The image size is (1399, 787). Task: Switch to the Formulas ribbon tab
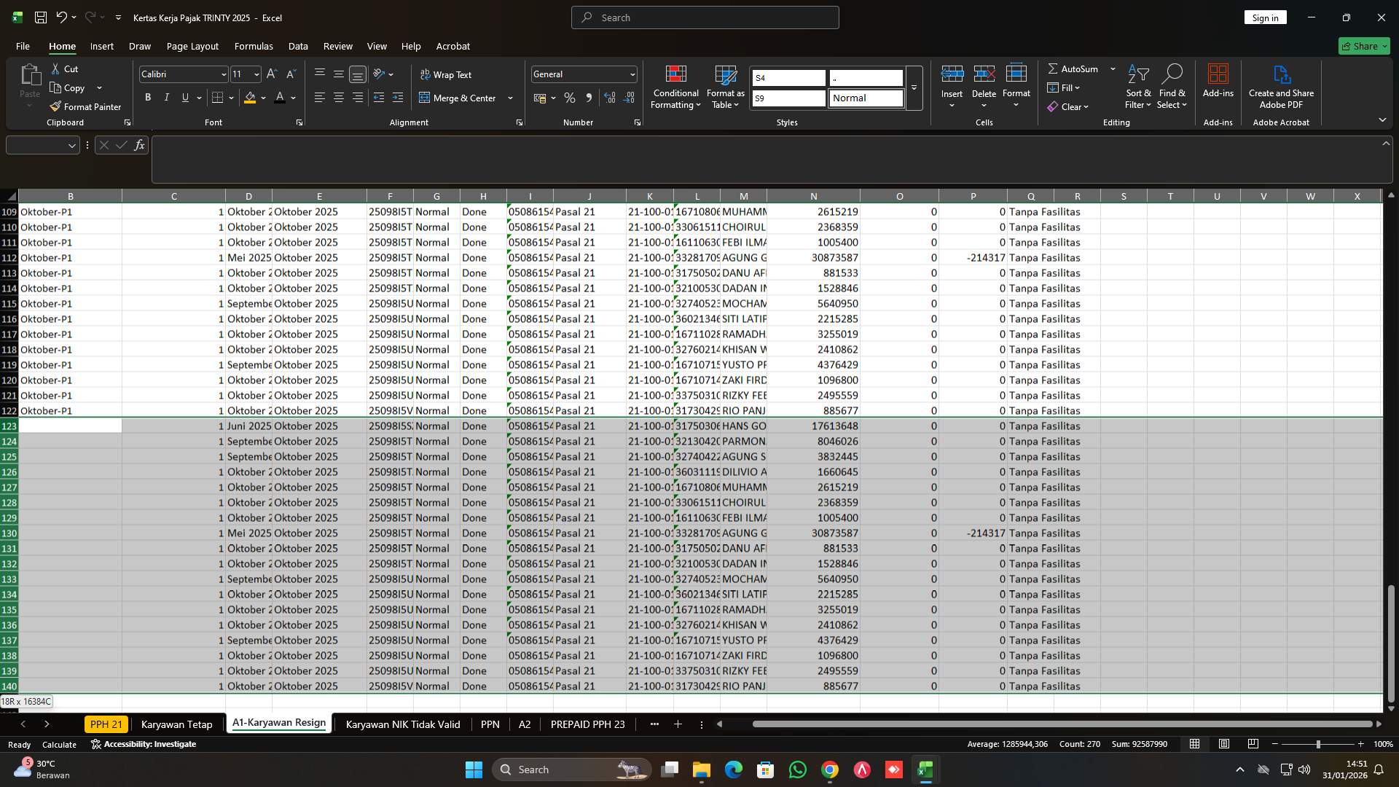pos(254,46)
